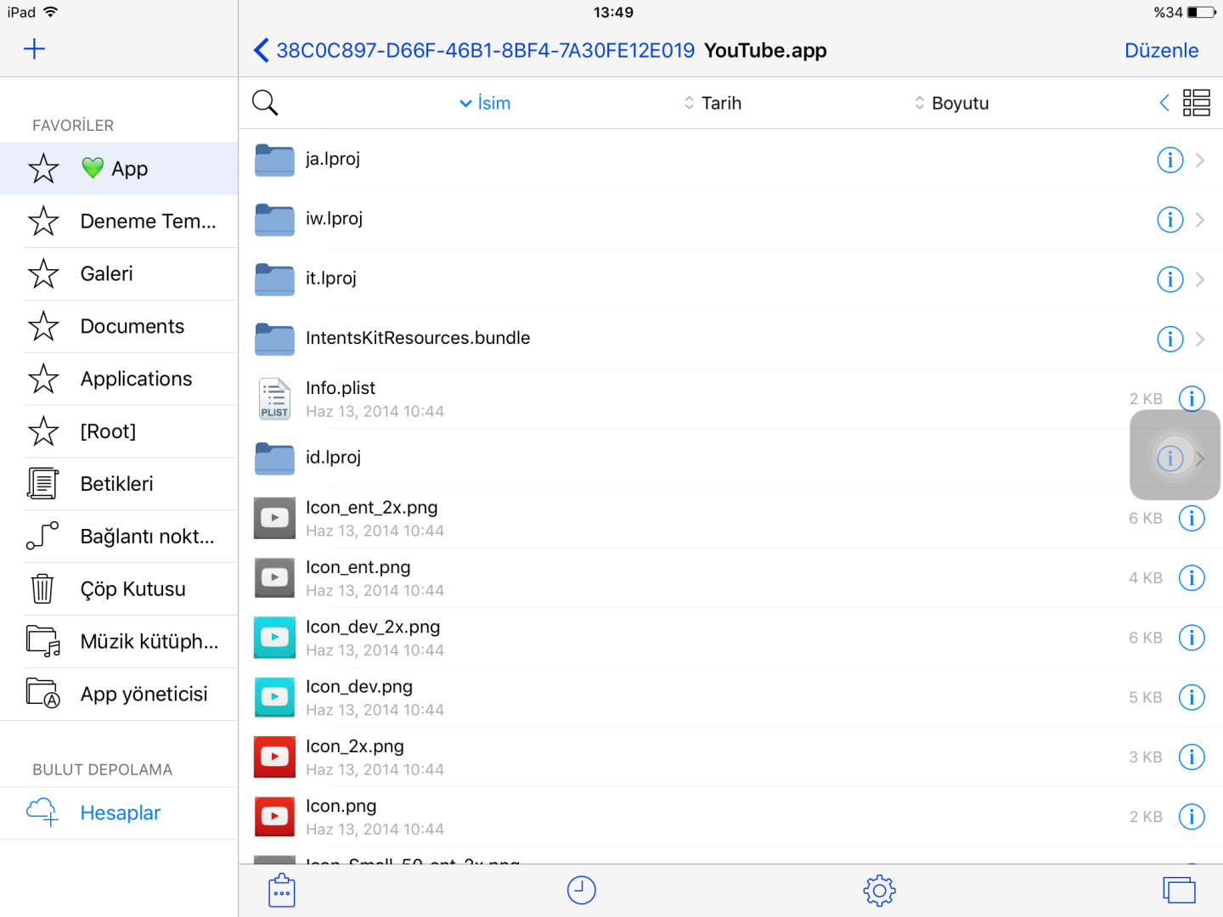Screen dimensions: 1223x917
Task: Collapse columns with the blue chevron near view icon
Action: pos(1164,103)
